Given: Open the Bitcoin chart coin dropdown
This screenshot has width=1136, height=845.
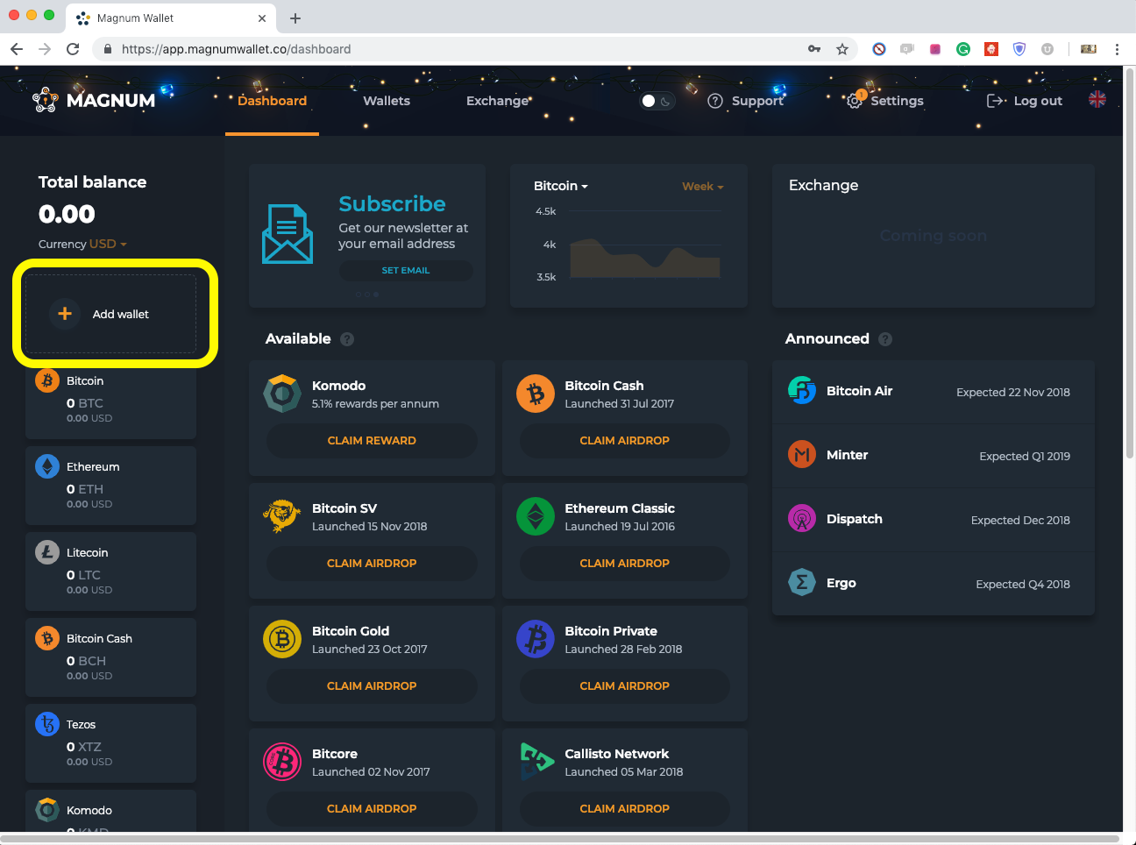Looking at the screenshot, I should (x=561, y=186).
